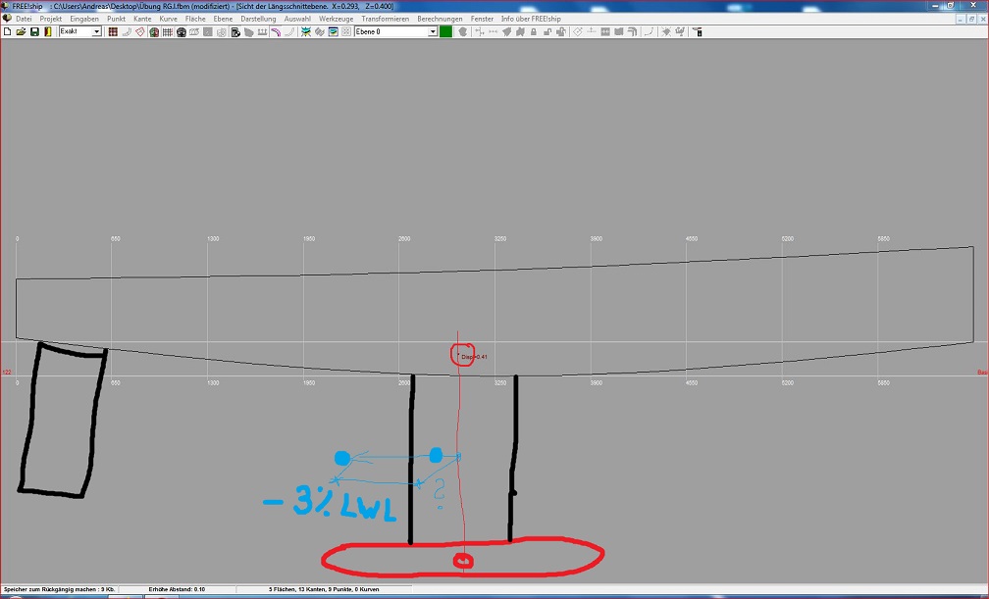
Task: Click the Disp=0.41 marker on the hull
Action: 462,356
